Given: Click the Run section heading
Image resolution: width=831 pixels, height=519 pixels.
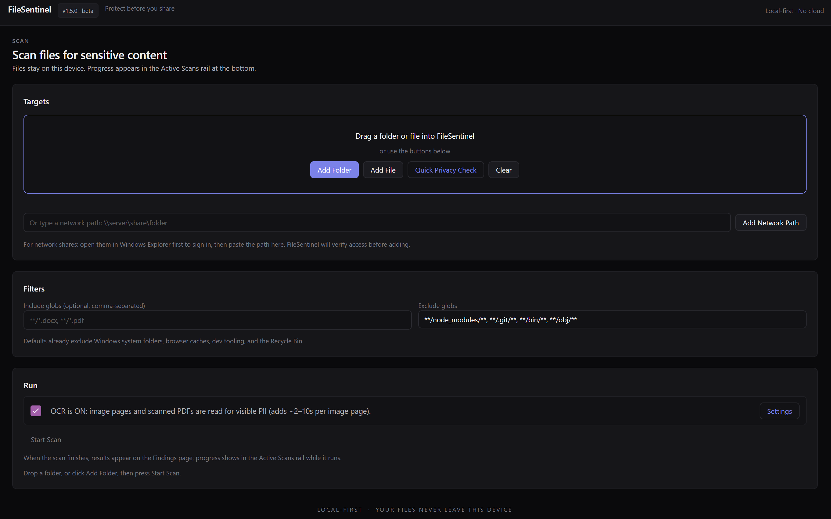Looking at the screenshot, I should coord(31,385).
